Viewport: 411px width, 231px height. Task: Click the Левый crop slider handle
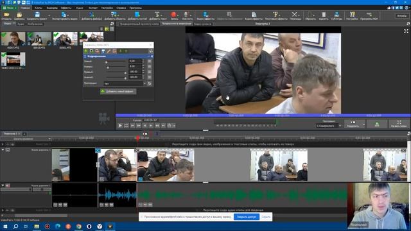(107, 62)
